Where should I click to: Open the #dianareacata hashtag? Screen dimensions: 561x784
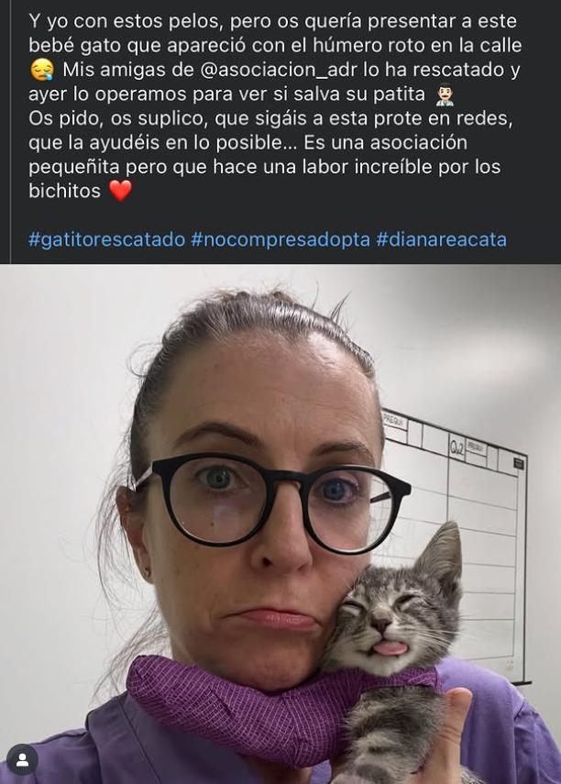[x=442, y=239]
